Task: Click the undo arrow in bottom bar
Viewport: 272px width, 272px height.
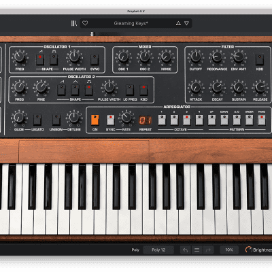Action: pyautogui.click(x=186, y=250)
